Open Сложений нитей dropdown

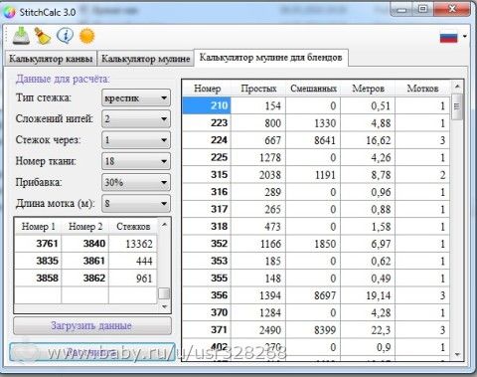(136, 118)
